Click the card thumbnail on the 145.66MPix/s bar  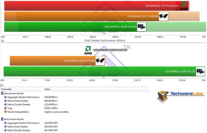point(100,61)
